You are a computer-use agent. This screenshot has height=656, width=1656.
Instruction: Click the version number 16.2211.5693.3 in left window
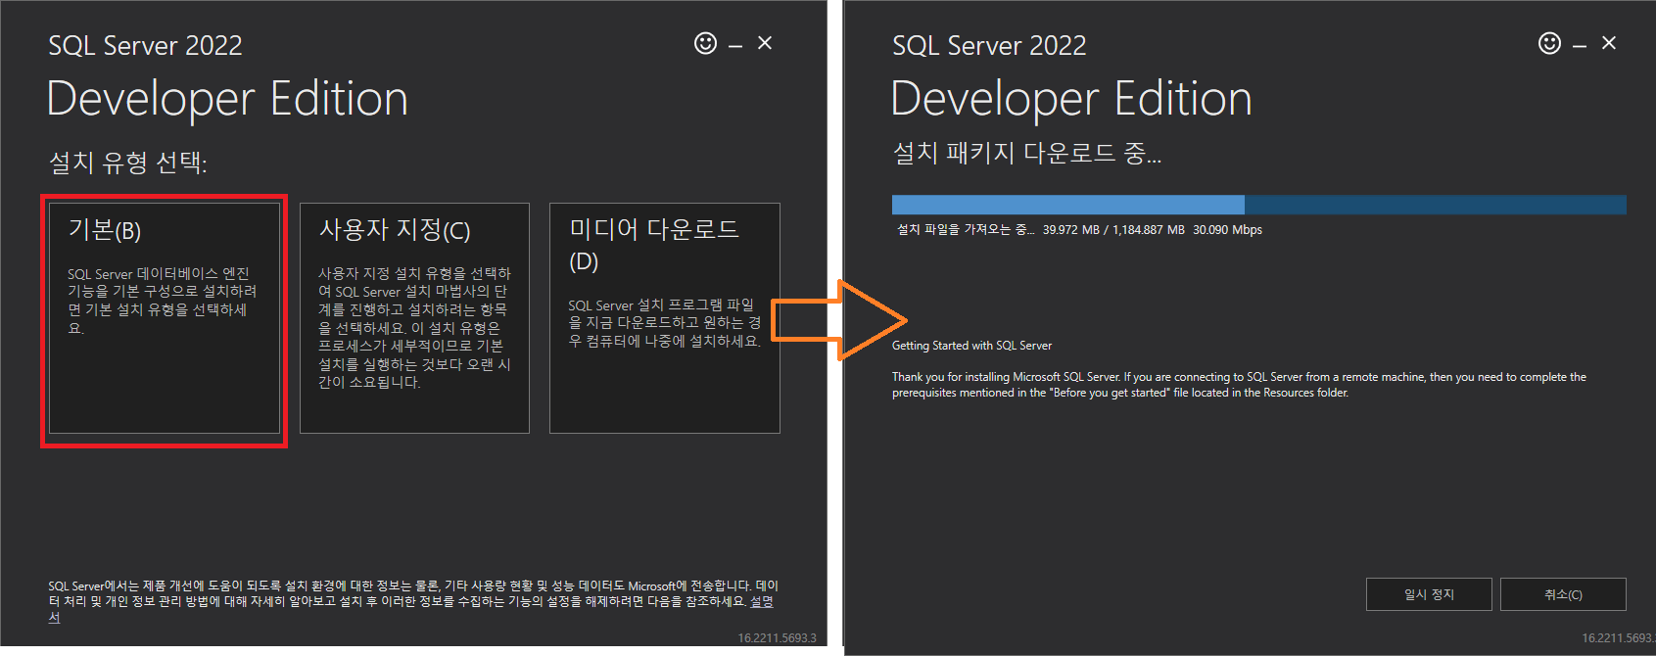pyautogui.click(x=777, y=638)
